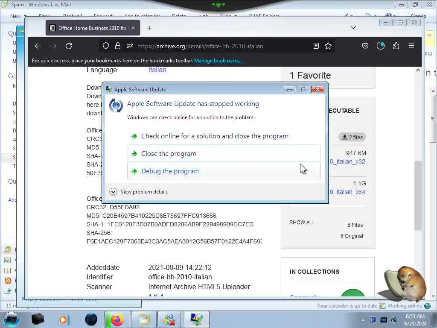Reload the archive.org page
Viewport: 437px width, 328px height.
(x=69, y=46)
